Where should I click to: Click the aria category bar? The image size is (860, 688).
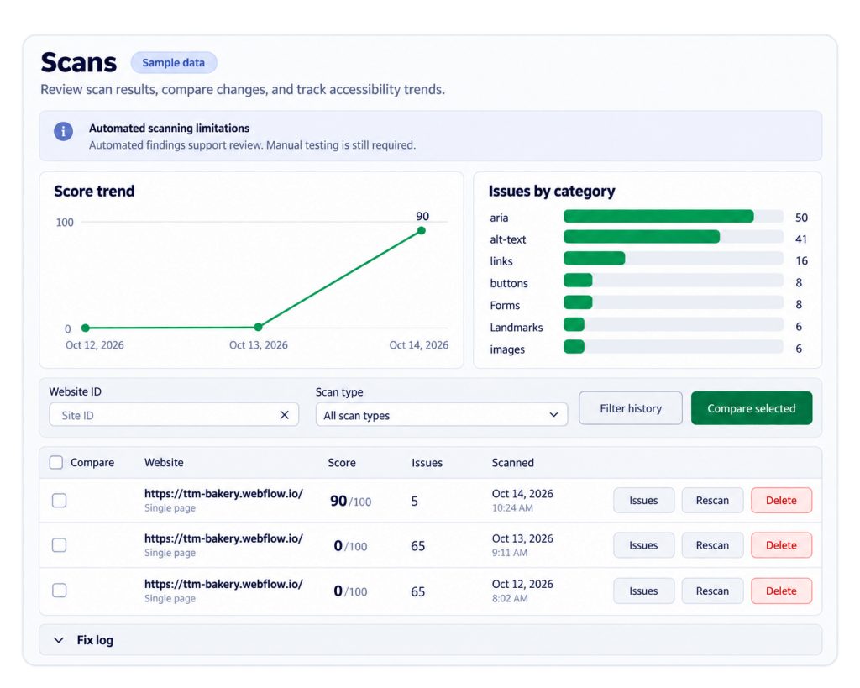pyautogui.click(x=673, y=216)
